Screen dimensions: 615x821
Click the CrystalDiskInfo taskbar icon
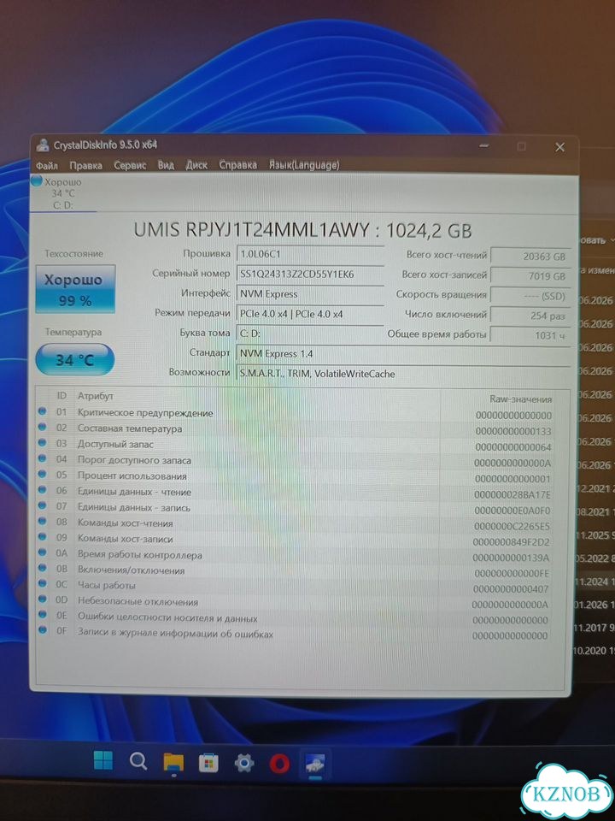click(315, 765)
